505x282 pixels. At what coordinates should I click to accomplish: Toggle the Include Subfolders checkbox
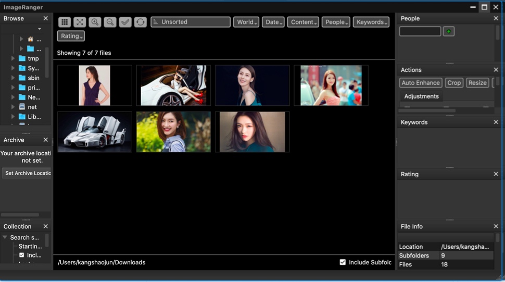(343, 262)
